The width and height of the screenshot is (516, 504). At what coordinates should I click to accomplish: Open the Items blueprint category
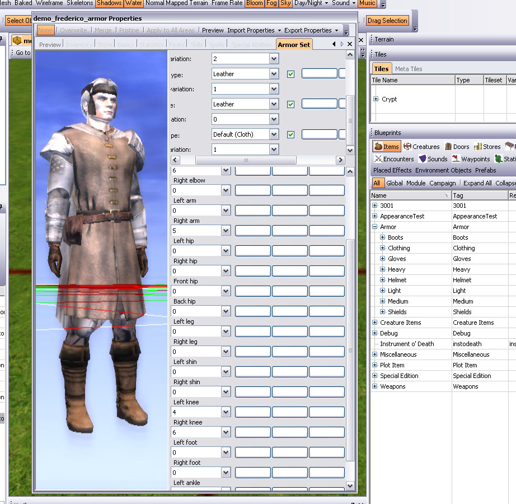[x=387, y=147]
